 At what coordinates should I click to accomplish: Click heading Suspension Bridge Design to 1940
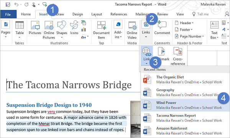[x=49, y=105]
